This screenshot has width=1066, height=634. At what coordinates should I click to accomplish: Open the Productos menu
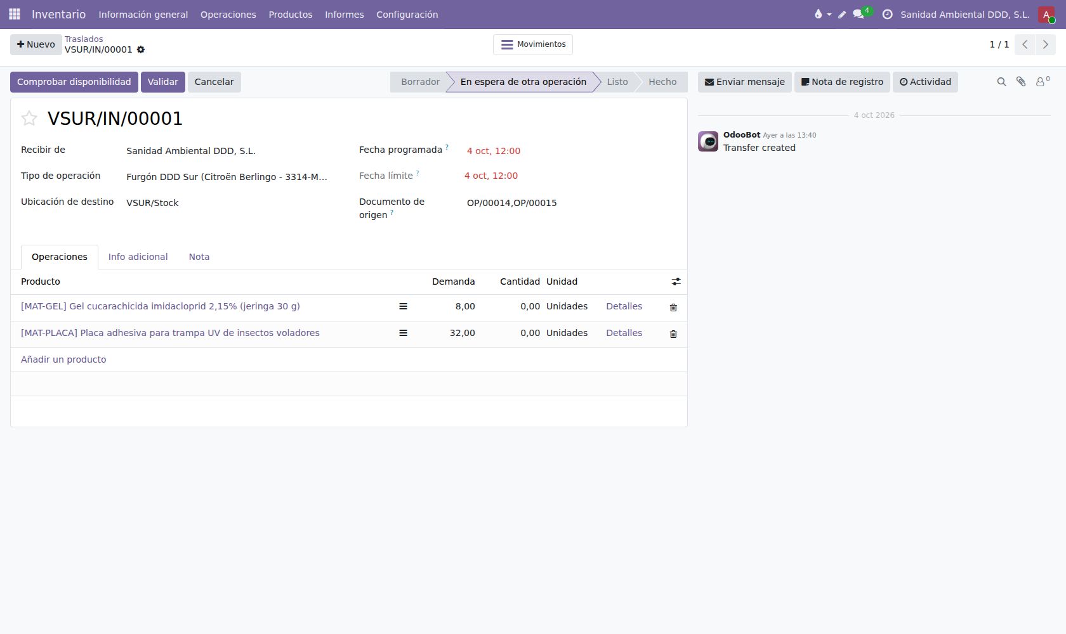291,15
